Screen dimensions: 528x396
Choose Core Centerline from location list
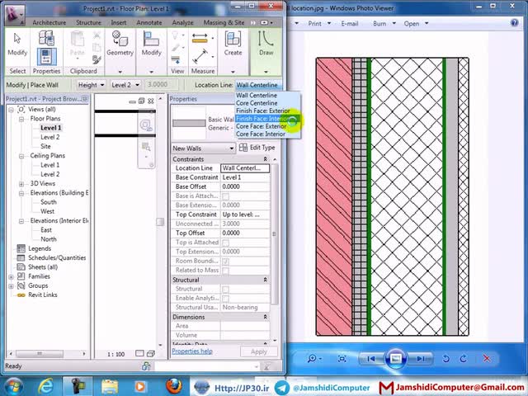click(267, 103)
